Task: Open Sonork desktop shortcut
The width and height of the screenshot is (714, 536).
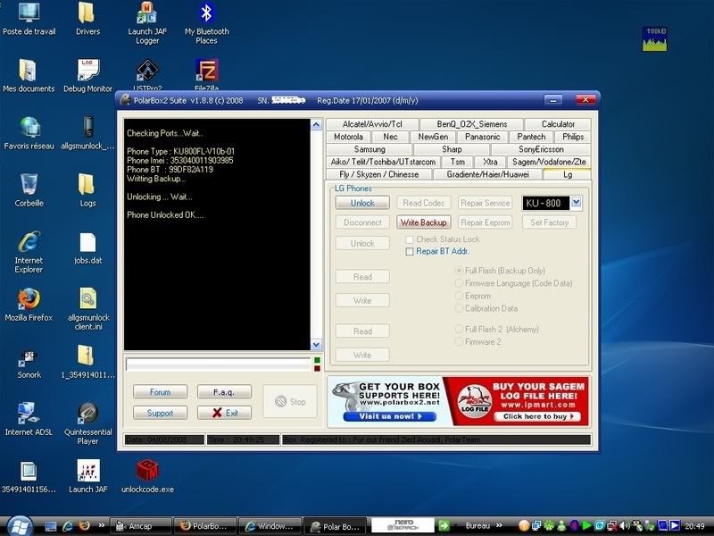Action: tap(29, 363)
